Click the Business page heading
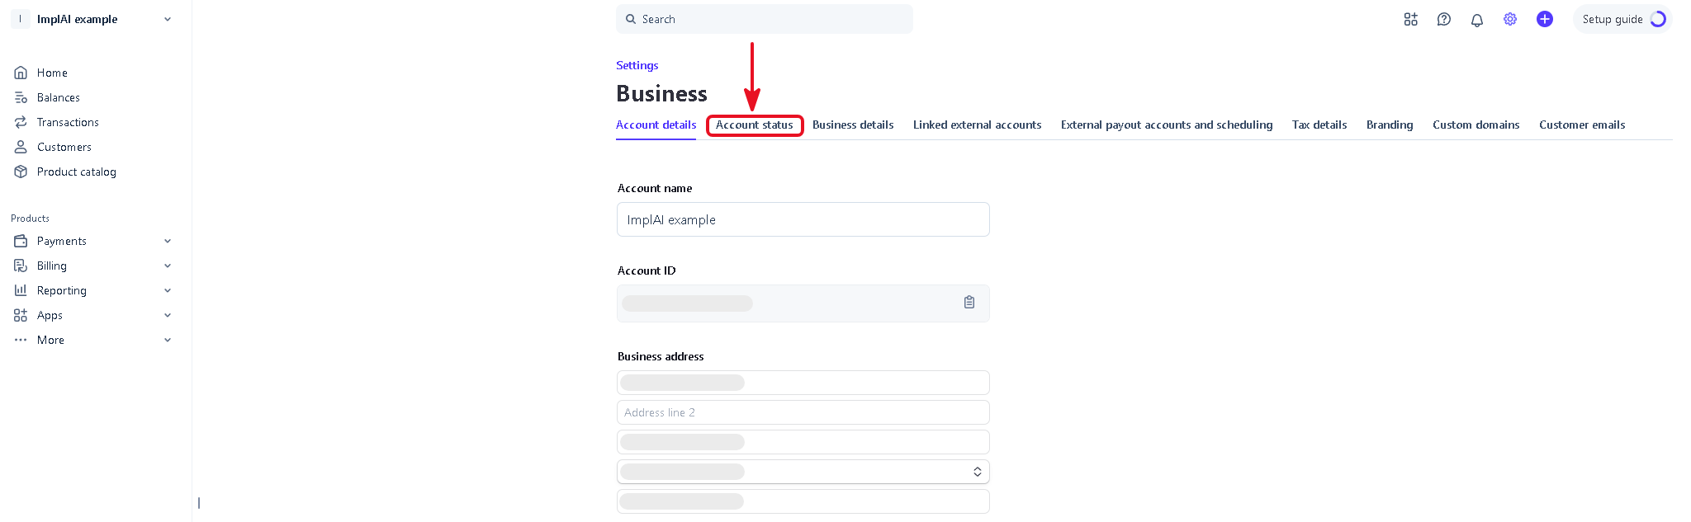The height and width of the screenshot is (522, 1691). point(661,94)
